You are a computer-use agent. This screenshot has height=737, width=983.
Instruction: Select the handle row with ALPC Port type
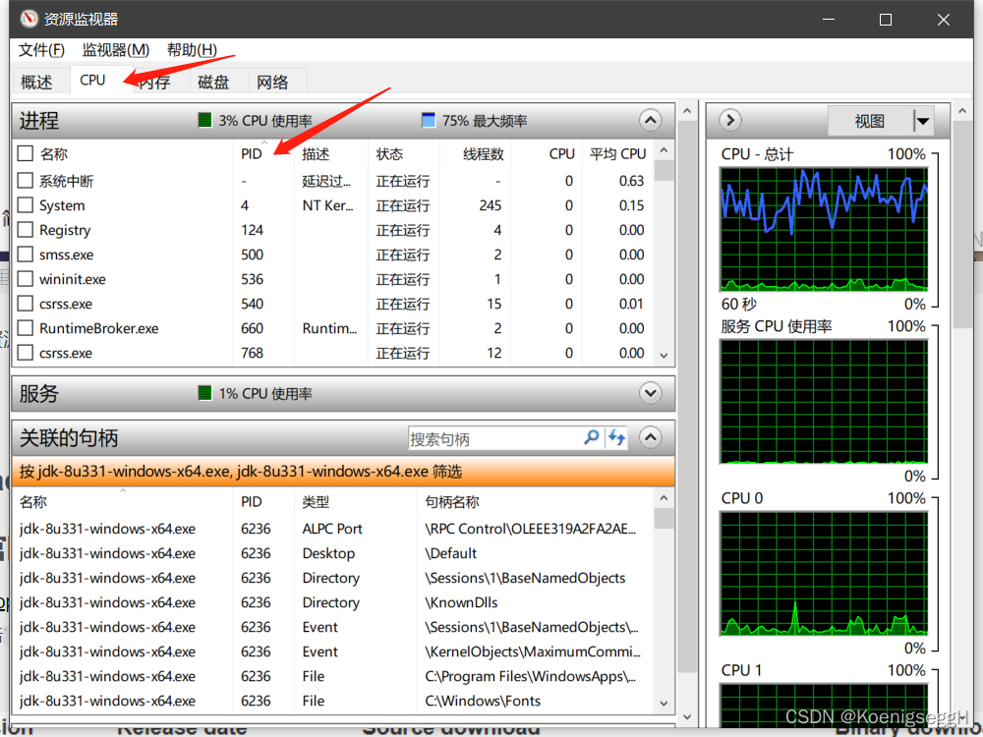[333, 529]
